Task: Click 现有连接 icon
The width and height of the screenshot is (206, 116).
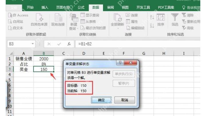Action: click(x=58, y=20)
